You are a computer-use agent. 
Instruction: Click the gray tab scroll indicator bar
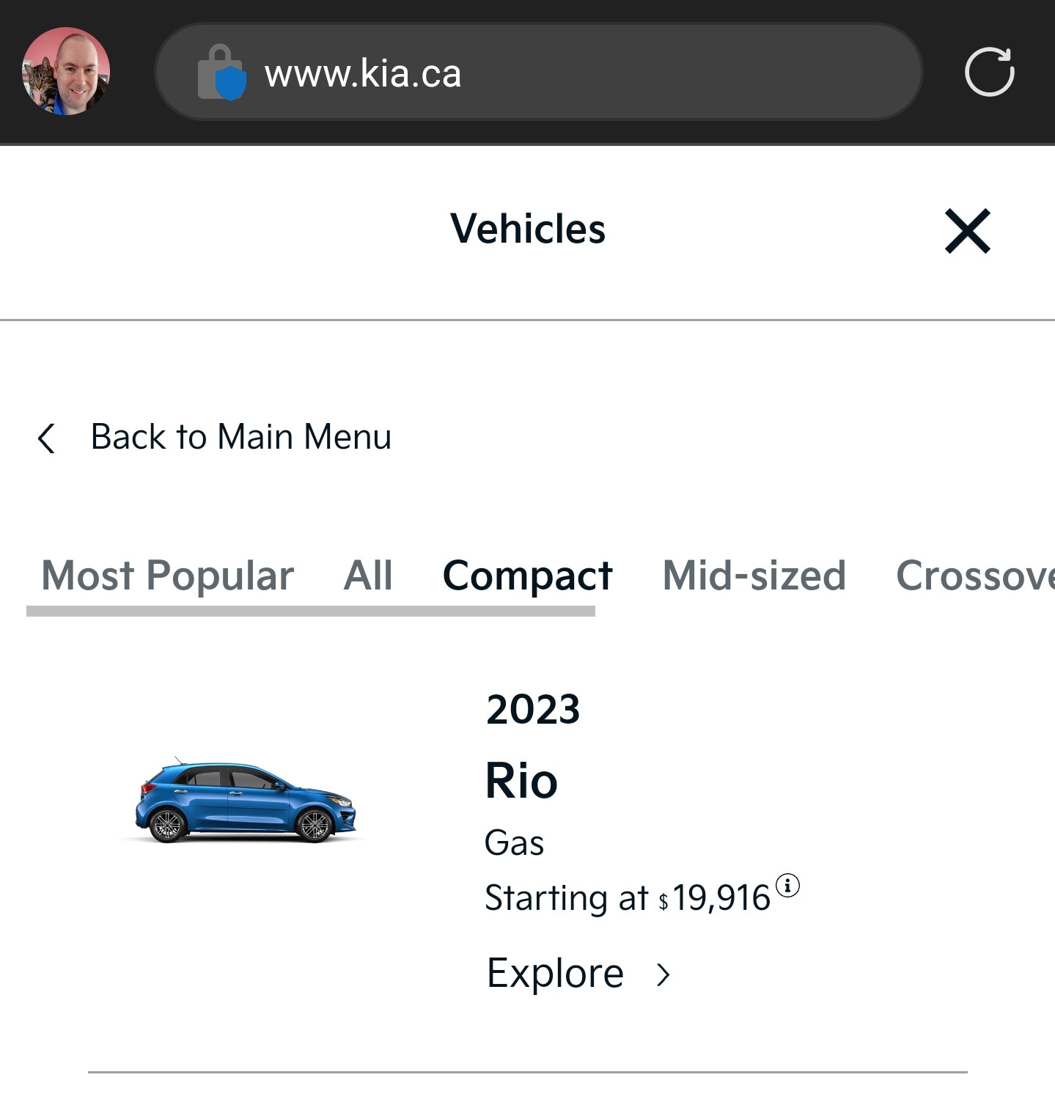pos(311,611)
